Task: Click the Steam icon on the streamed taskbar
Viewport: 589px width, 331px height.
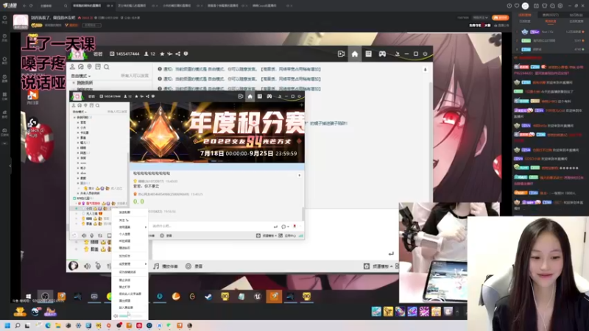Action: 208,296
